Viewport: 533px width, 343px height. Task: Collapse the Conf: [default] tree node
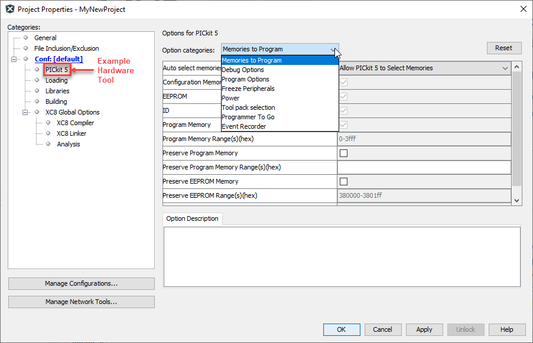click(14, 59)
